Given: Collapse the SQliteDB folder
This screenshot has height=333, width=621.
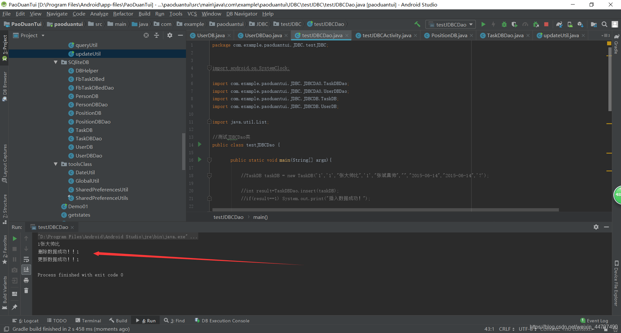Looking at the screenshot, I should (x=56, y=62).
